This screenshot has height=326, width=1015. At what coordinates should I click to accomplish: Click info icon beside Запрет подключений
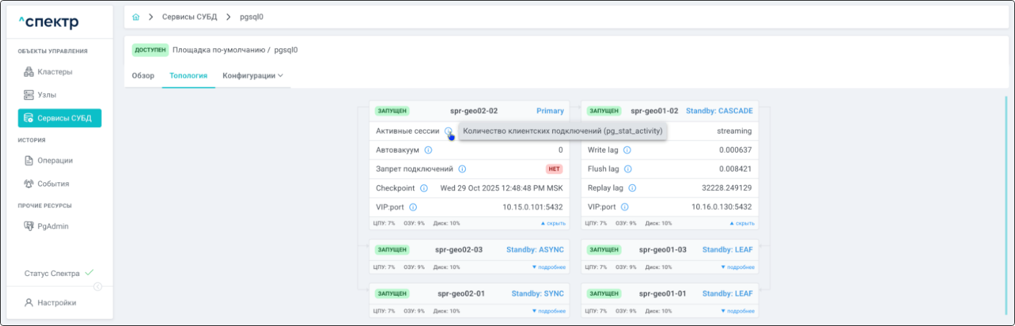pyautogui.click(x=462, y=169)
